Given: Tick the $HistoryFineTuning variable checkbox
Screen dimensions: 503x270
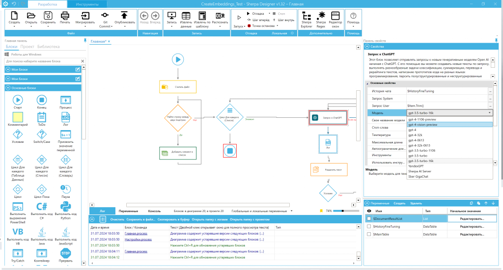Looking at the screenshot, I should click(369, 226).
